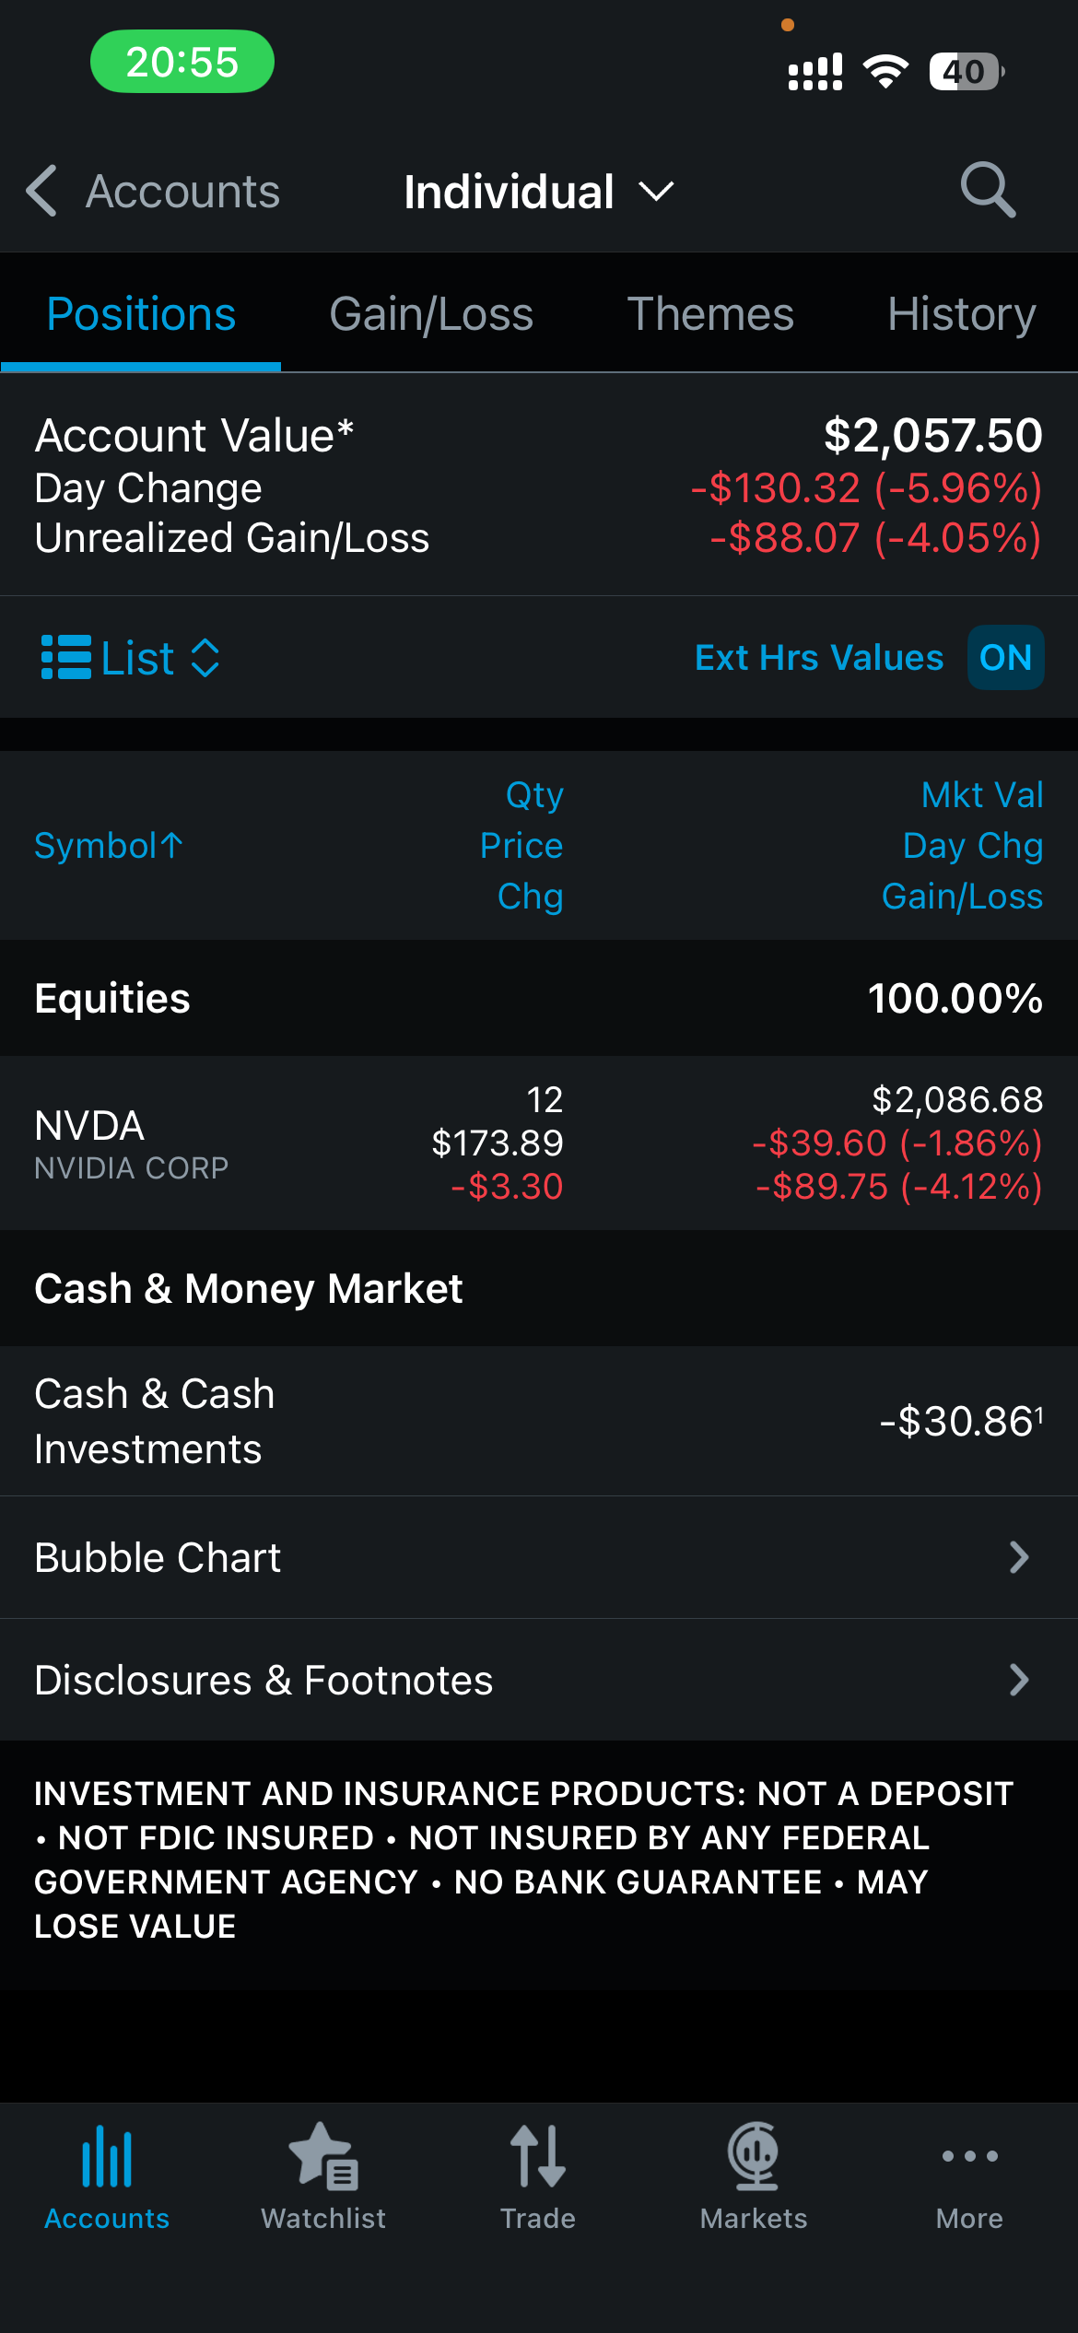
Task: Open the Watchlist star icon
Action: 323,2156
